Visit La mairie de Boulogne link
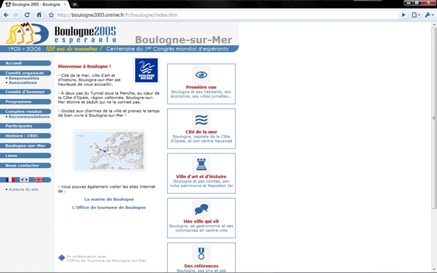Screen dimensions: 437x273 pyautogui.click(x=109, y=199)
